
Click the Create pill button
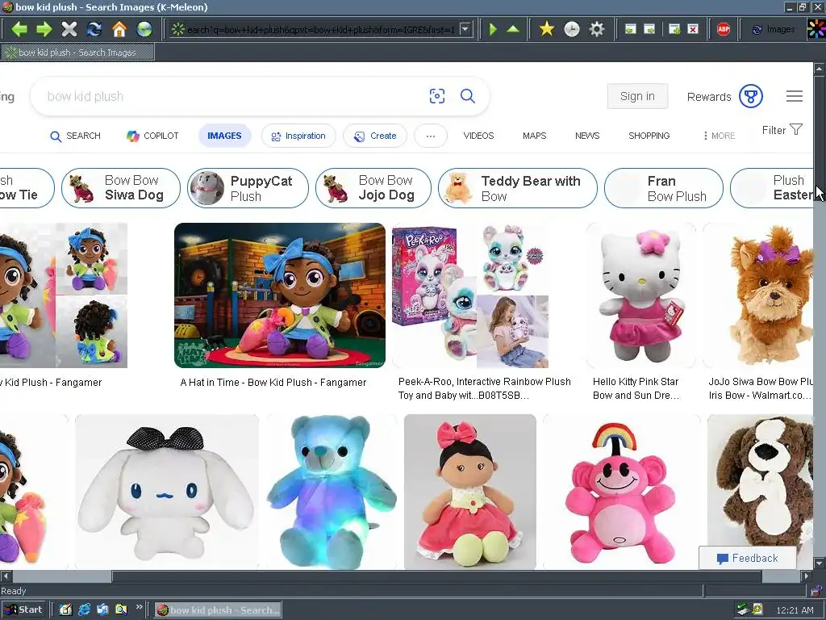[x=374, y=136]
